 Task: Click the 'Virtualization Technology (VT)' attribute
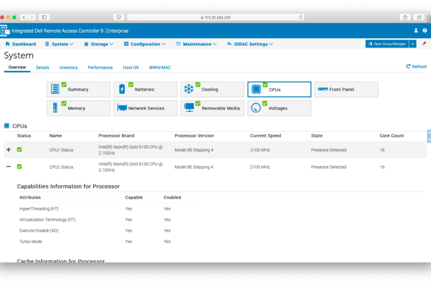coord(48,220)
